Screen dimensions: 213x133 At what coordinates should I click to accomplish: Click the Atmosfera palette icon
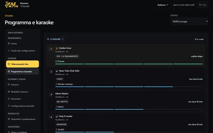(9, 99)
